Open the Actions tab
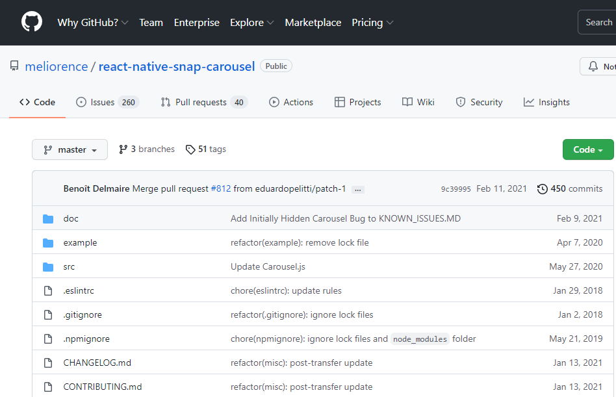This screenshot has width=616, height=397. tap(291, 102)
